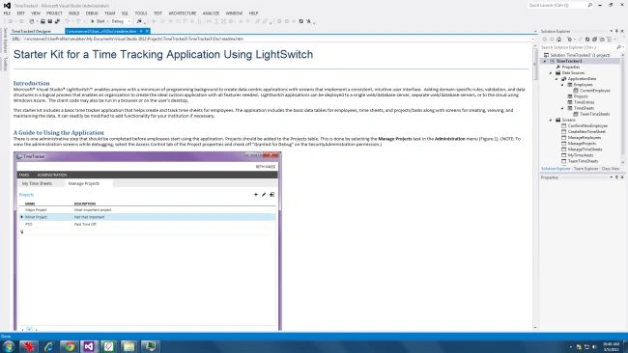628x353 pixels.
Task: Open the ANALYZE menu
Action: pos(211,14)
